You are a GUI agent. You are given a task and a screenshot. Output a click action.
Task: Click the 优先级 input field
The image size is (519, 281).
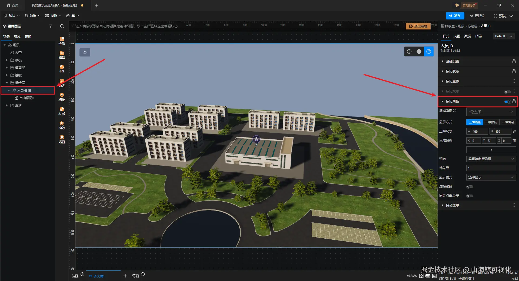tap(491, 168)
